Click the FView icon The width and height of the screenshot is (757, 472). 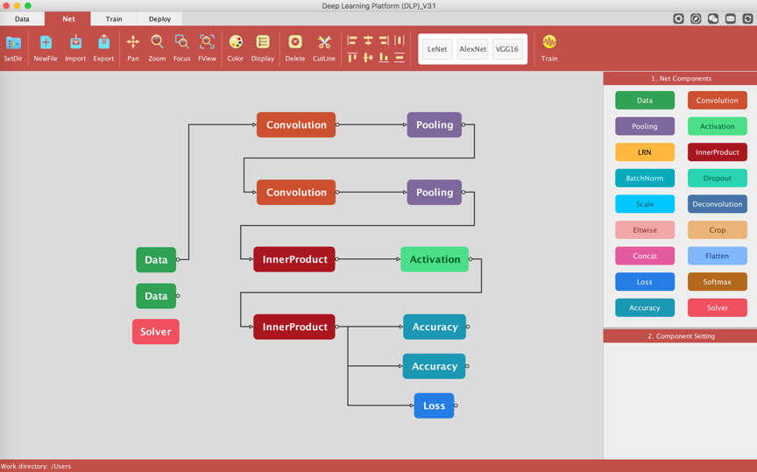pos(207,43)
